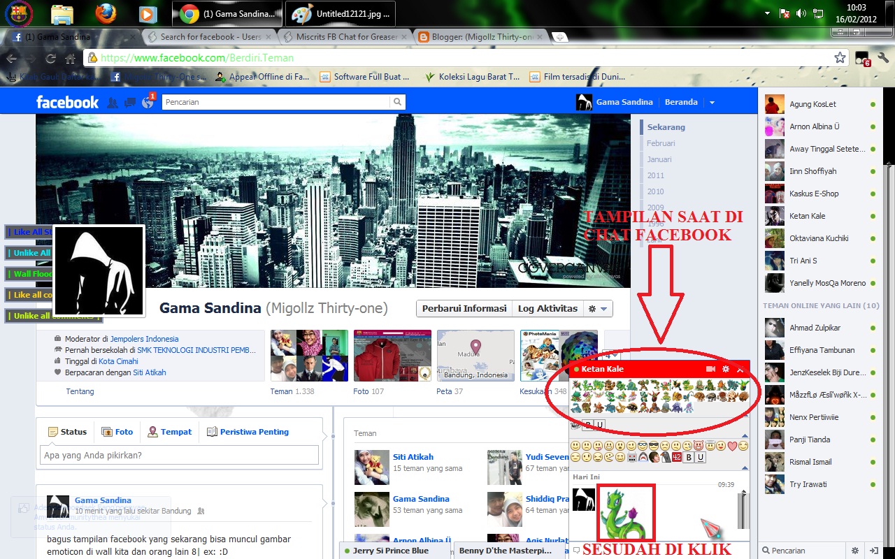Image resolution: width=895 pixels, height=559 pixels.
Task: Toggle underline U button below Miscrits images
Action: point(600,425)
